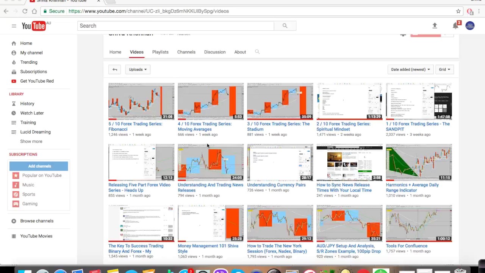Open 1 / 10 The SANDPIT thumbnail
Screen dimensions: 485x273
[419, 102]
